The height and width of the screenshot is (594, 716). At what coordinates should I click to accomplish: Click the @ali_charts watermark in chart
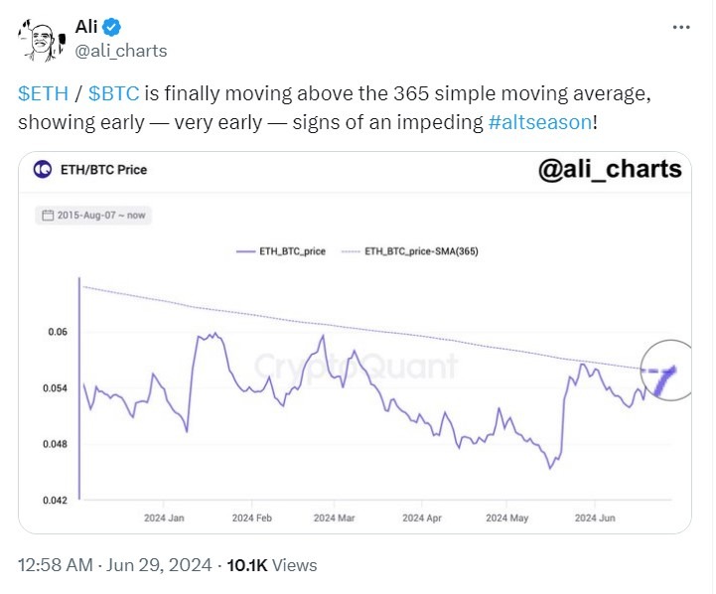click(x=609, y=169)
